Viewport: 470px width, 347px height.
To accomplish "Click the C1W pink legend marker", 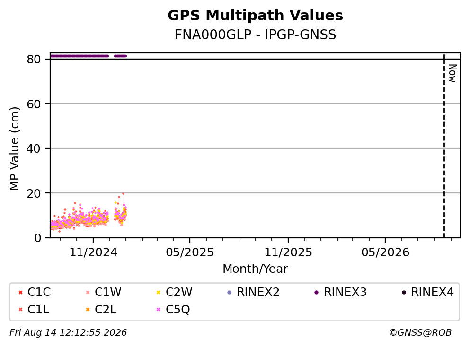I will click(x=88, y=293).
